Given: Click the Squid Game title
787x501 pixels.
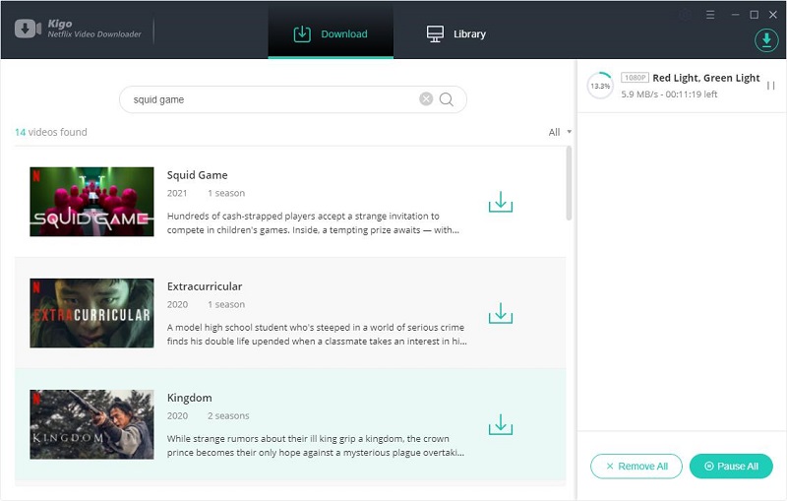Looking at the screenshot, I should 198,175.
